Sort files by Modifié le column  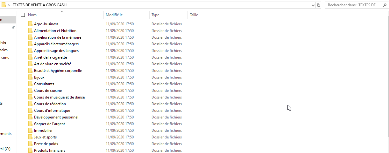114,15
